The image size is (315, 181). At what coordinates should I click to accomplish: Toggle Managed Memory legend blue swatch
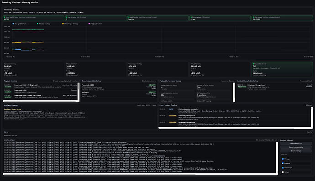pos(13,24)
